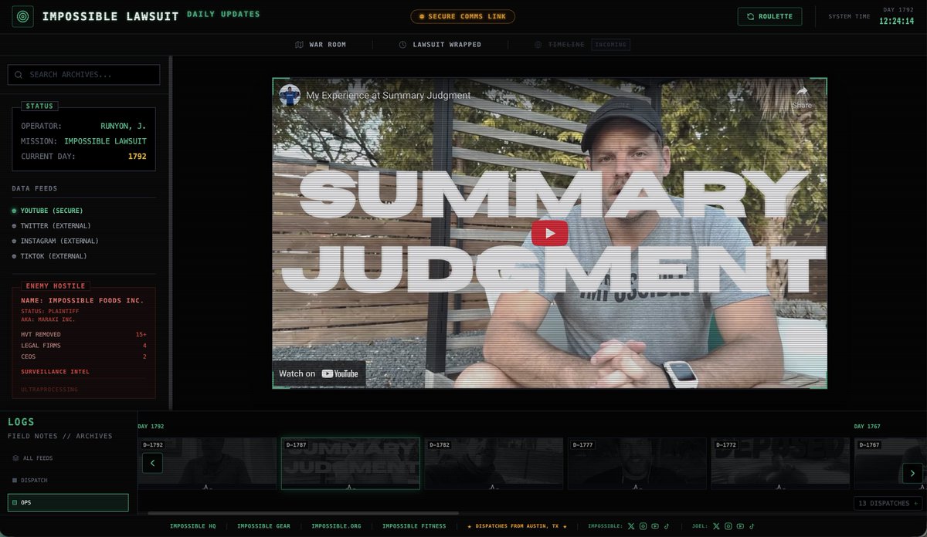Open the video title My Experience at Summary Judgment
The image size is (927, 537).
pyautogui.click(x=388, y=96)
